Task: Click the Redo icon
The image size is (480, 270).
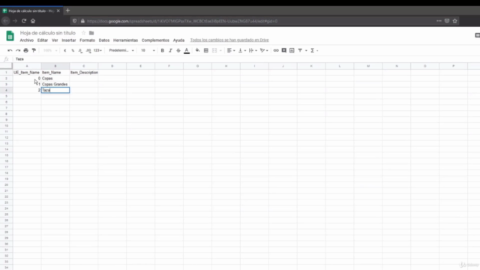Action: [18, 50]
